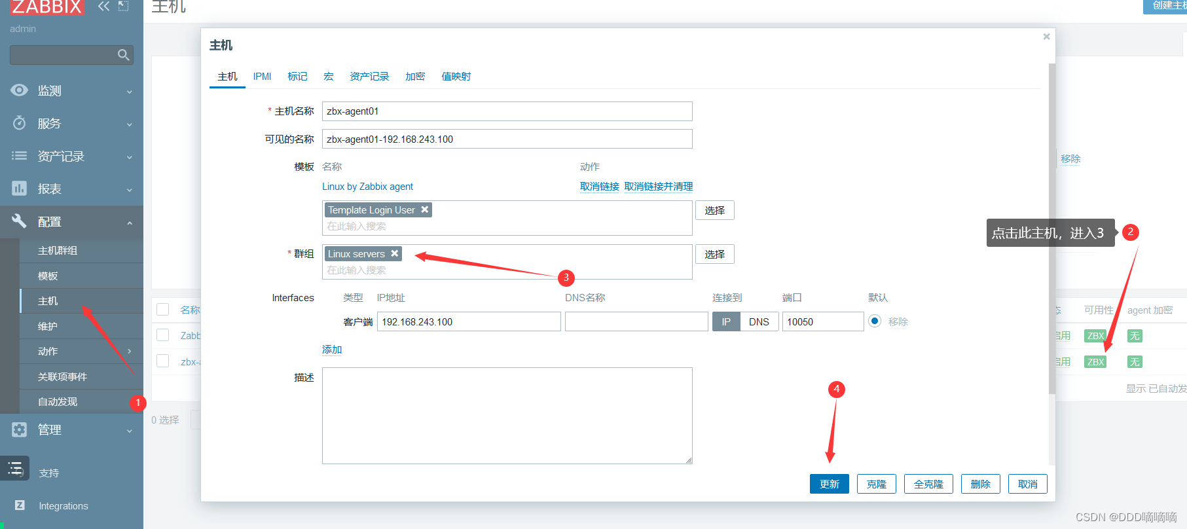
Task: Click the list menu icon beside 支持
Action: pyautogui.click(x=15, y=469)
